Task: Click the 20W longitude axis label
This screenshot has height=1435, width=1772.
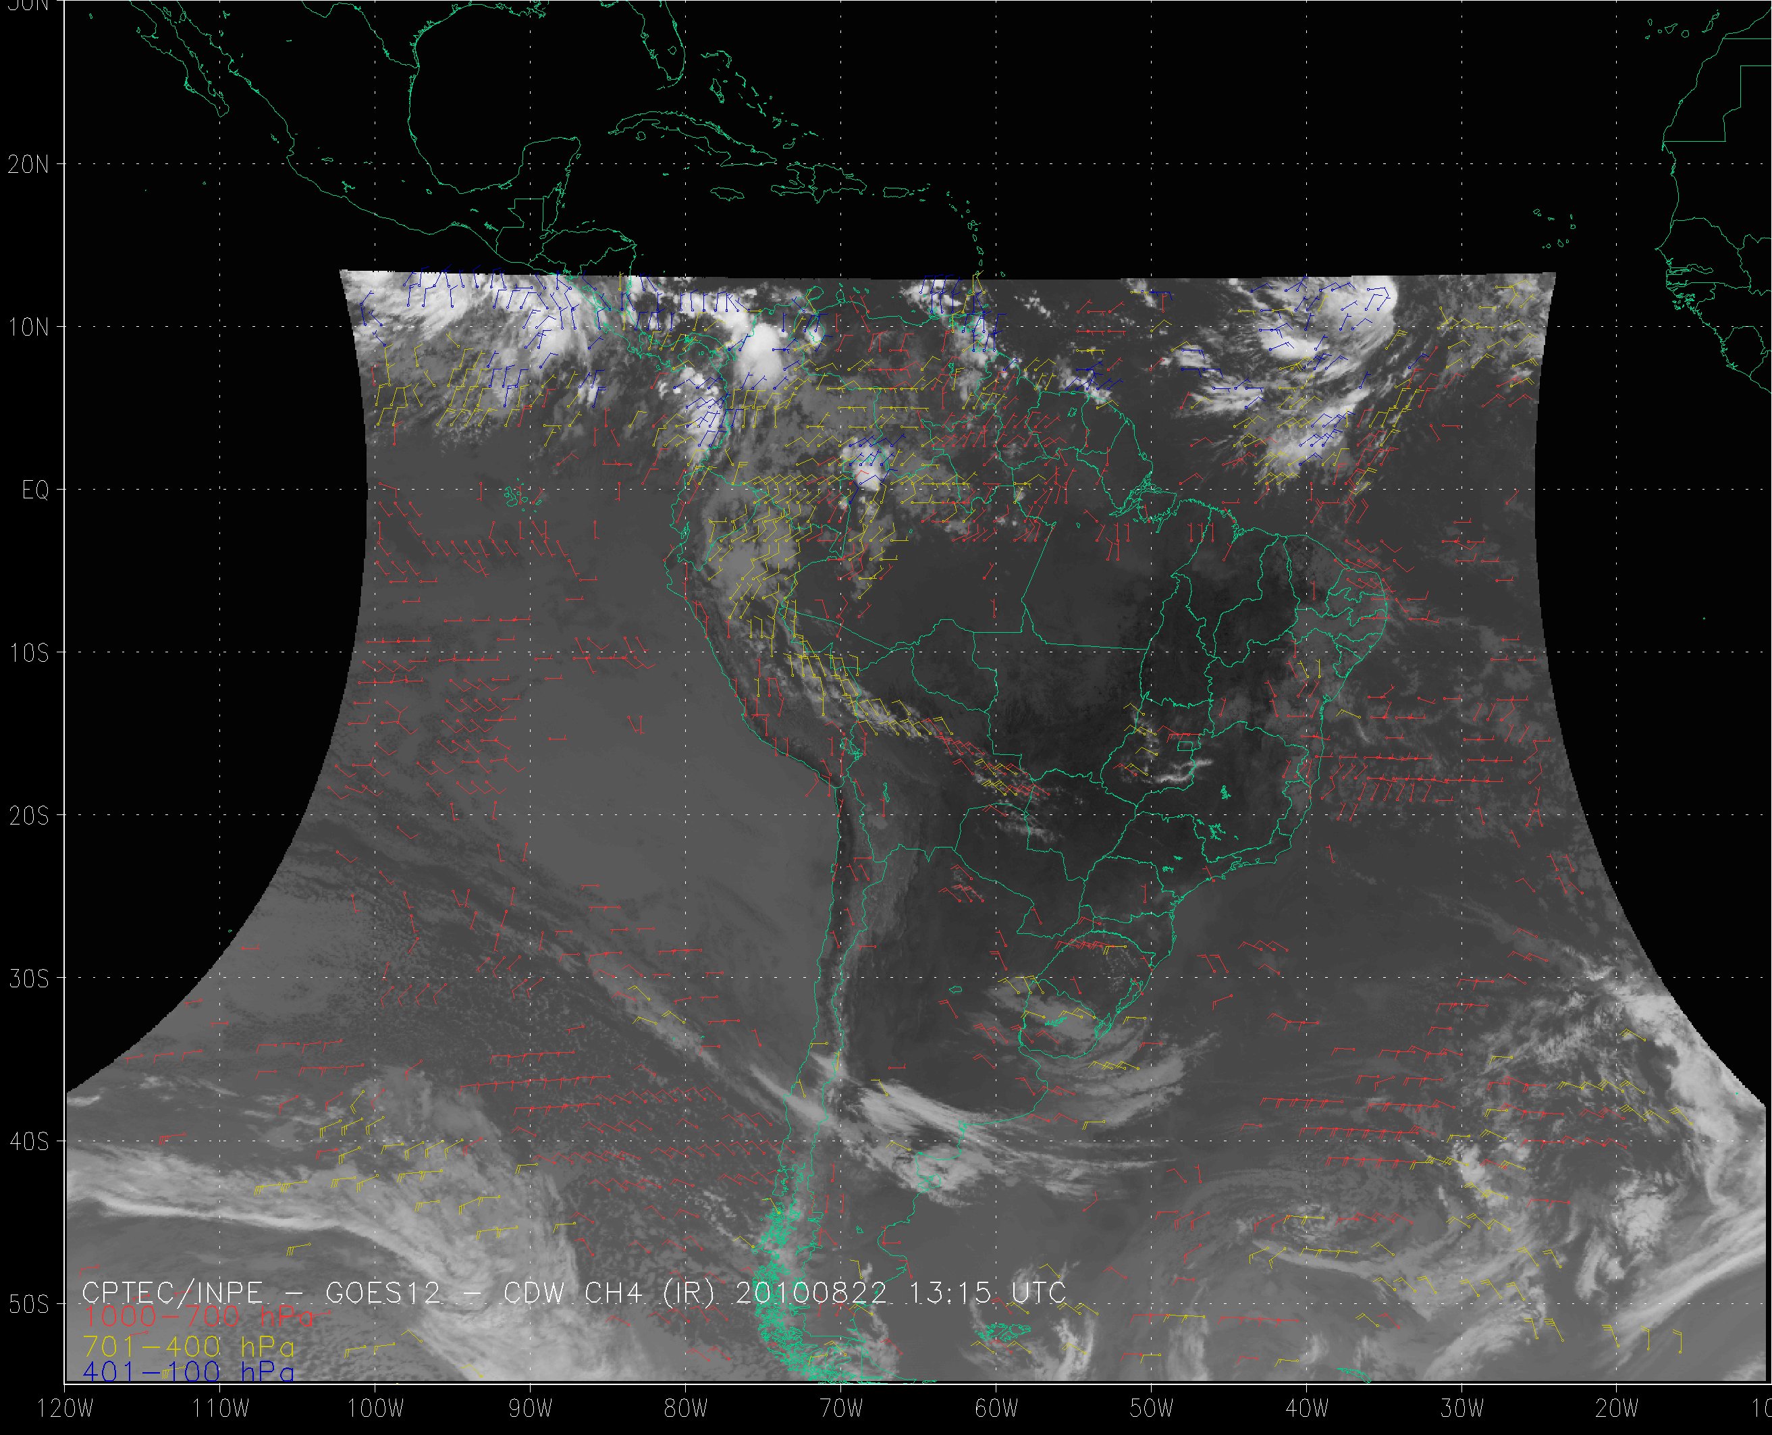Action: pyautogui.click(x=1617, y=1409)
